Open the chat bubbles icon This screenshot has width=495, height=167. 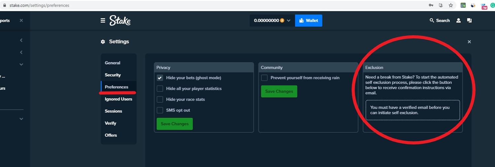tap(469, 20)
